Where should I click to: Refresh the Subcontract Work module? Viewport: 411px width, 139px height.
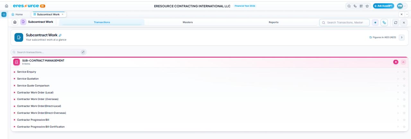(x=395, y=22)
